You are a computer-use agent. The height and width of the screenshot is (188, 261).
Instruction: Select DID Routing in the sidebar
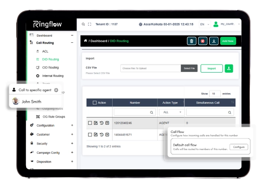coord(50,59)
